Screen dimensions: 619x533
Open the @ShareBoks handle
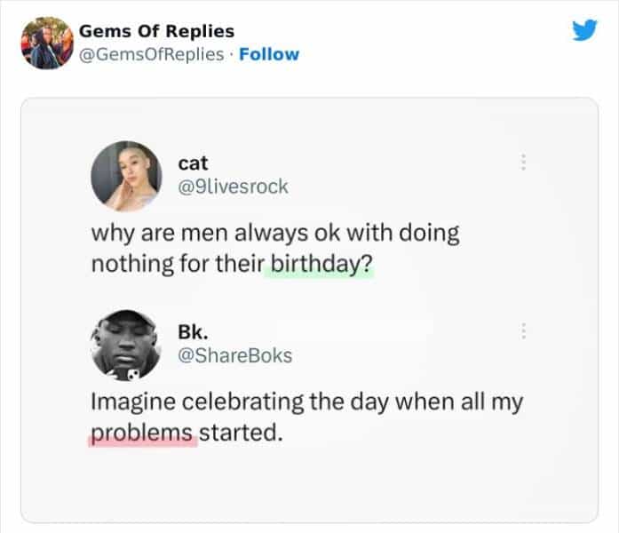click(x=235, y=355)
